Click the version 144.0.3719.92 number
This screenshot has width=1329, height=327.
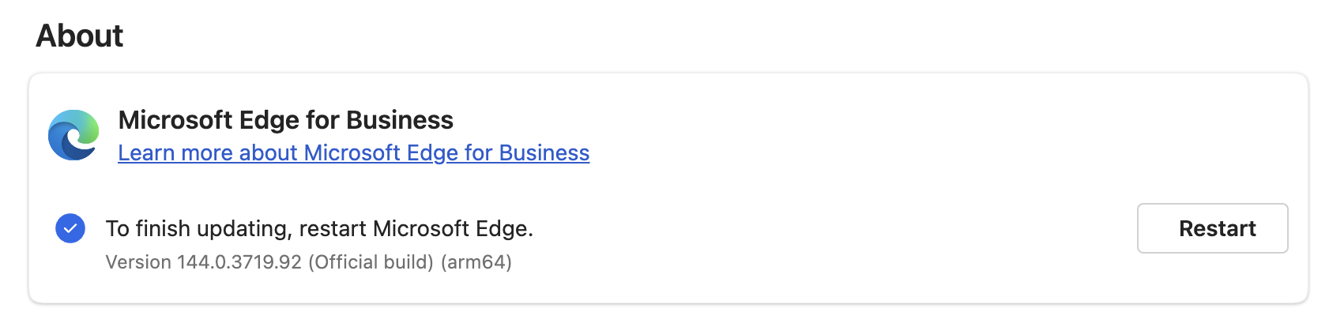[x=239, y=262]
